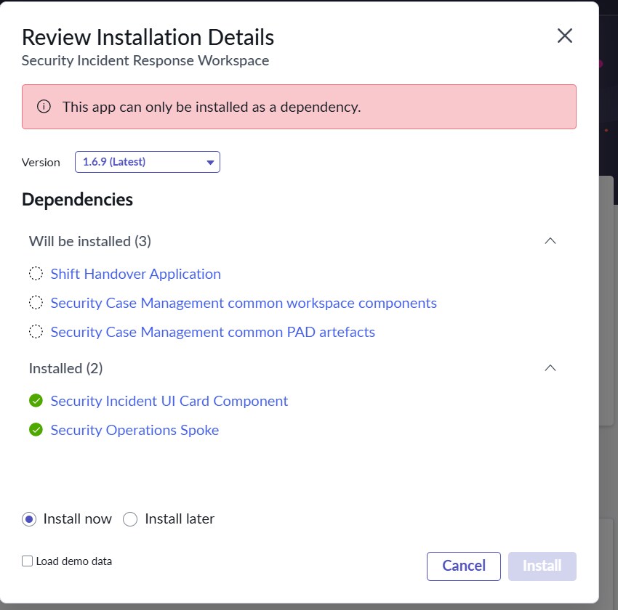
Task: Open the Shift Handover Application link
Action: [135, 274]
